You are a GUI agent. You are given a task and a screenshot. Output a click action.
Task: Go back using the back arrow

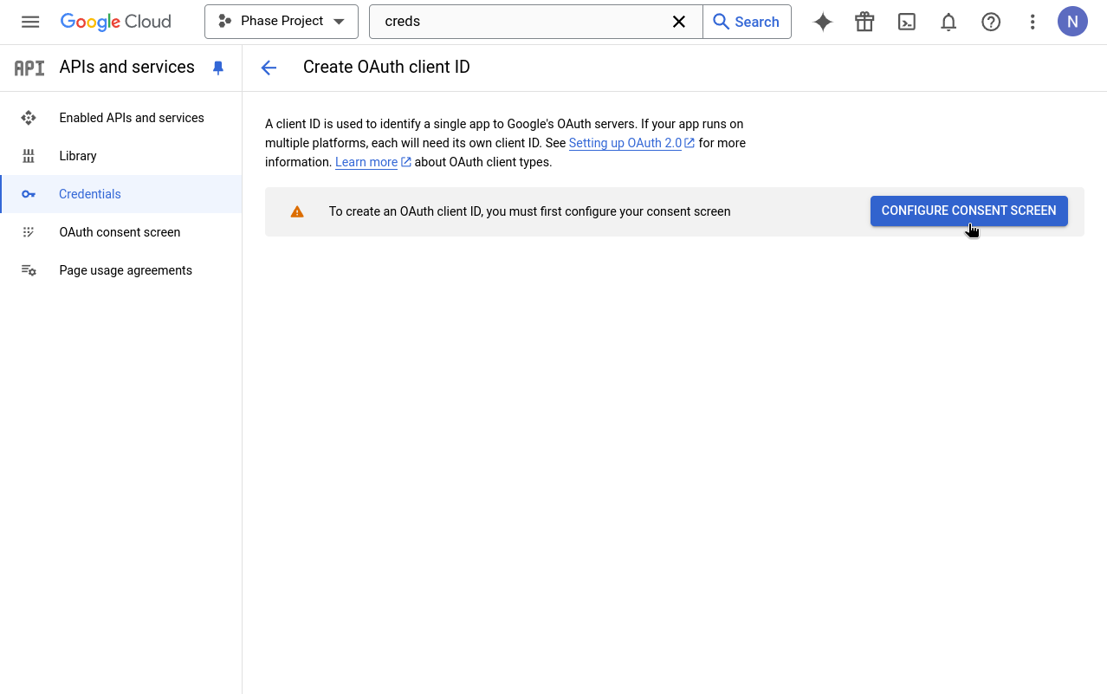269,67
